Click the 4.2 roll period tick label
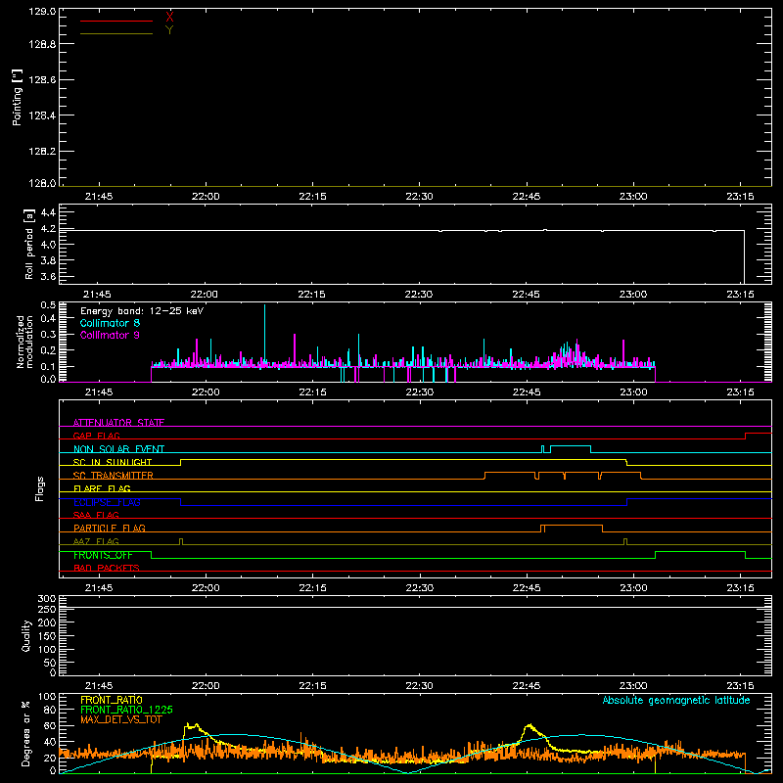 48,229
